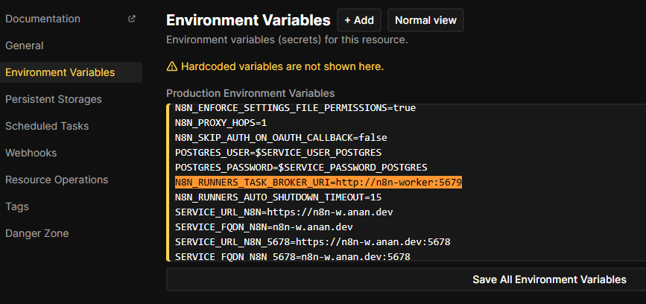This screenshot has height=304, width=646.
Task: Go to Resource Operations
Action: tap(57, 180)
